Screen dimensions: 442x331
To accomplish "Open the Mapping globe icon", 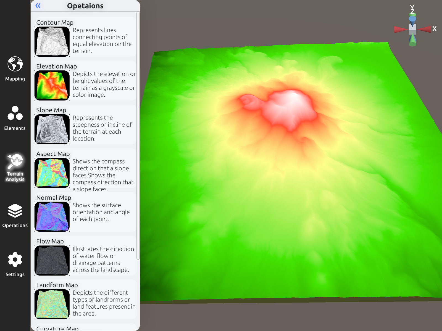I will pos(15,64).
